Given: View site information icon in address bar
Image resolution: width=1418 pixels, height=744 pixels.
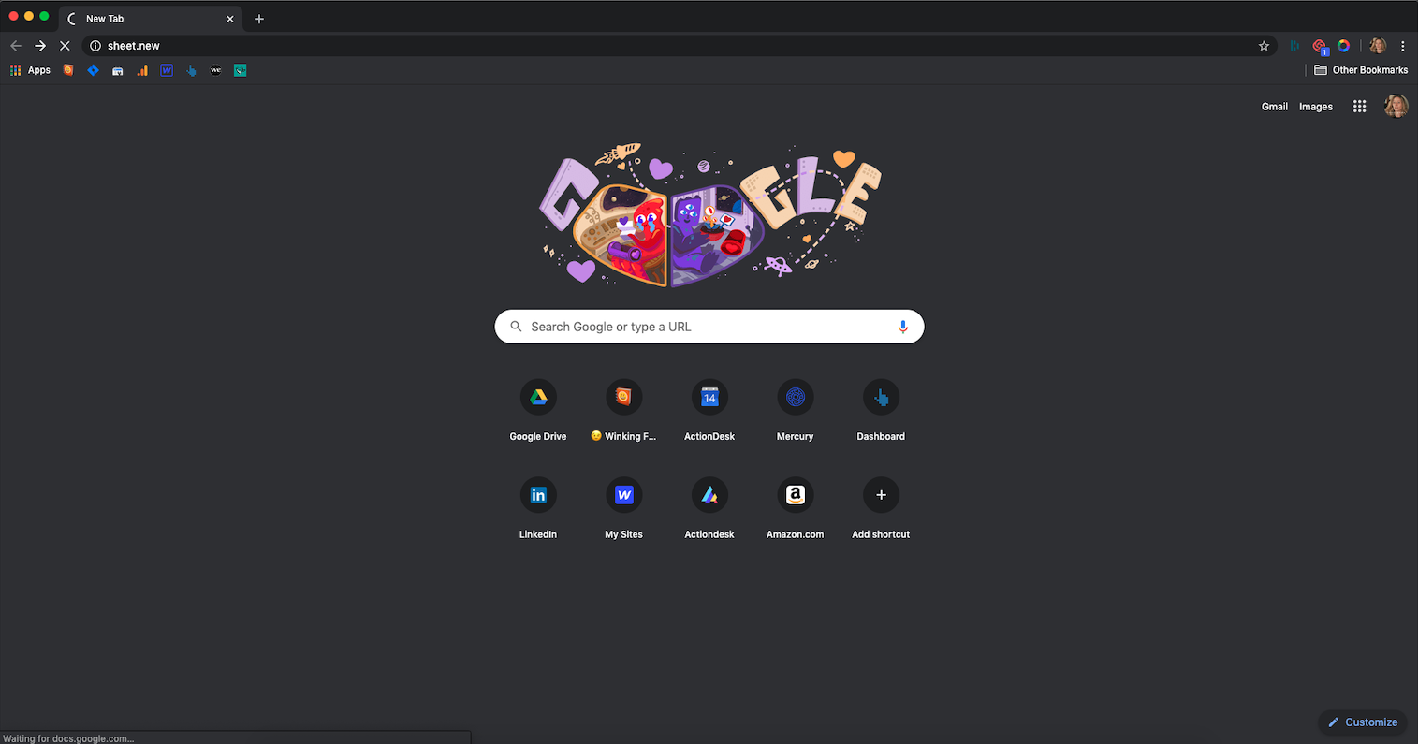Looking at the screenshot, I should 95,46.
